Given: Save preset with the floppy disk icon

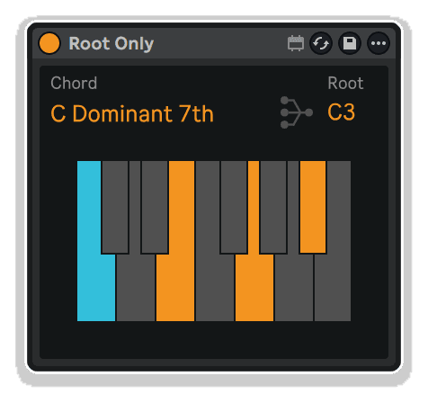Looking at the screenshot, I should (350, 43).
